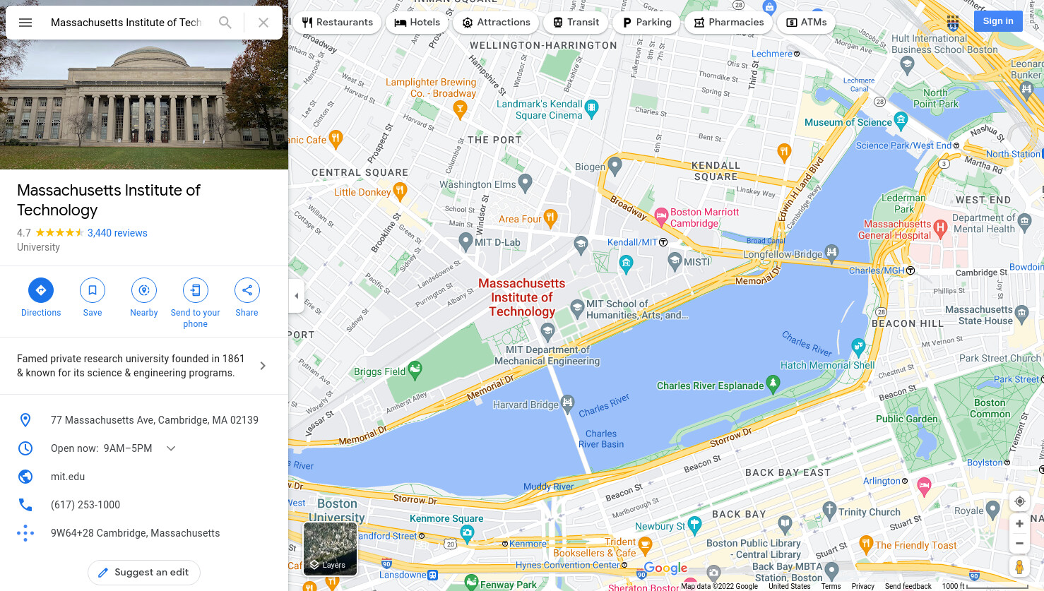Screen dimensions: 1044x591
Task: Save this place using the bookmark icon
Action: click(93, 297)
